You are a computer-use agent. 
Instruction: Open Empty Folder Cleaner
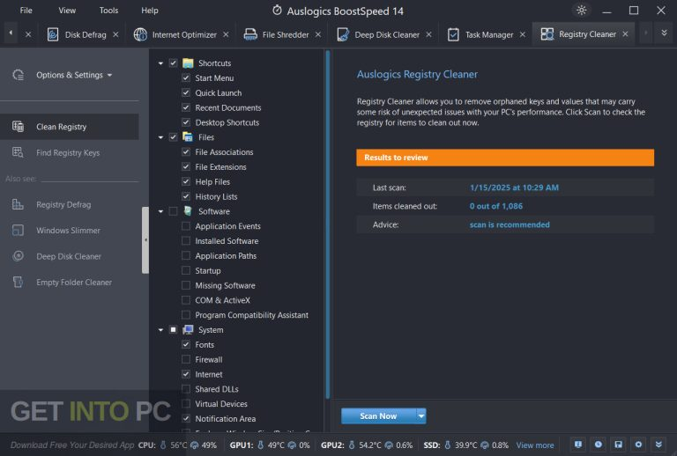pos(70,283)
